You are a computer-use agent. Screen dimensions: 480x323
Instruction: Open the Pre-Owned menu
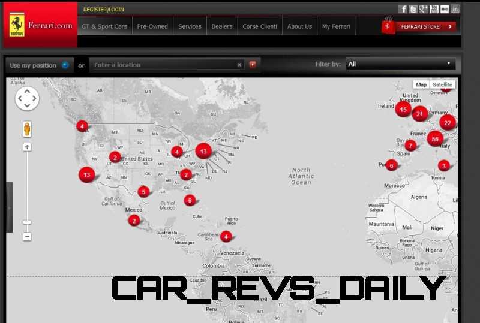coord(152,26)
